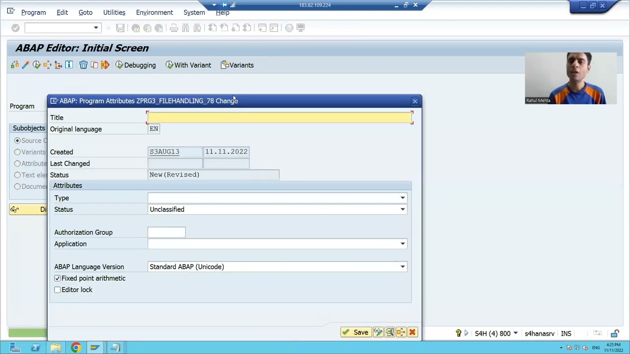Click the ENG language indicator in tray

pyautogui.click(x=596, y=348)
